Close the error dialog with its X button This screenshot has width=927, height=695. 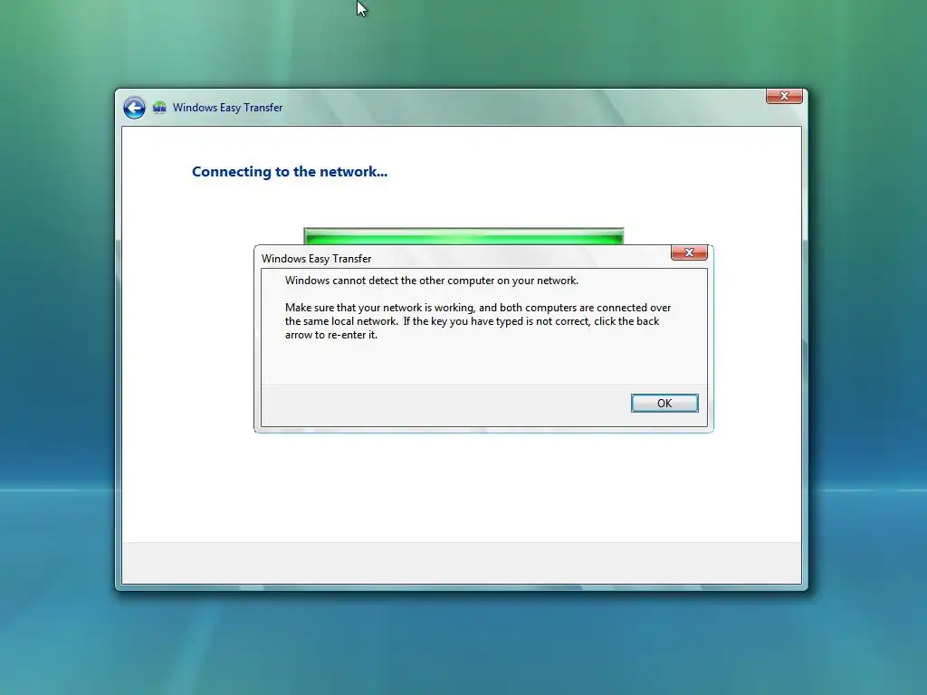[x=689, y=253]
